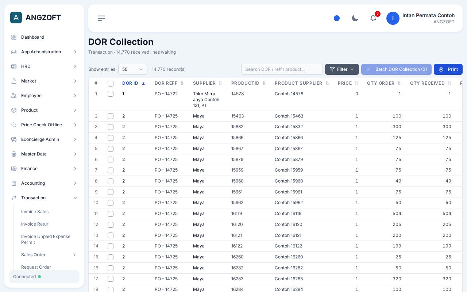The height and width of the screenshot is (292, 467).
Task: Expand the Sales Order submenu chevron
Action: tap(74, 255)
